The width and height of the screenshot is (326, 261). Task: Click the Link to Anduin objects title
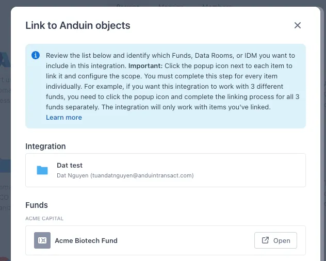78,25
